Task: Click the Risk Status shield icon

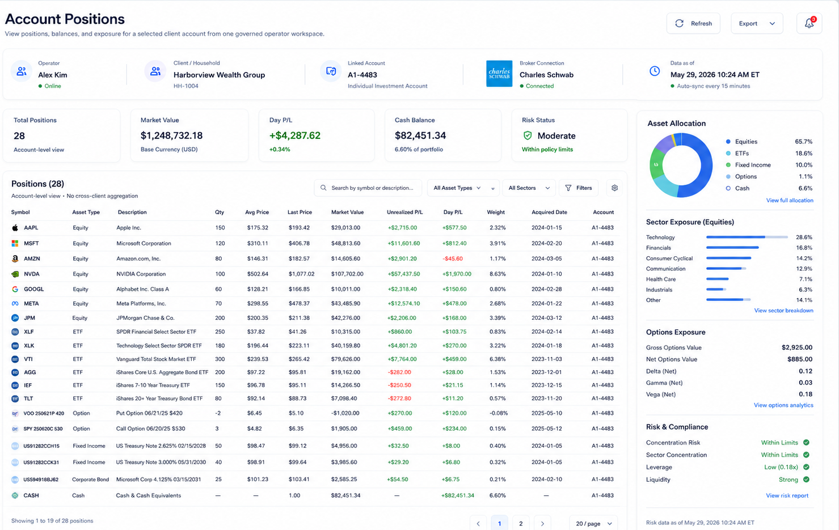Action: coord(528,135)
